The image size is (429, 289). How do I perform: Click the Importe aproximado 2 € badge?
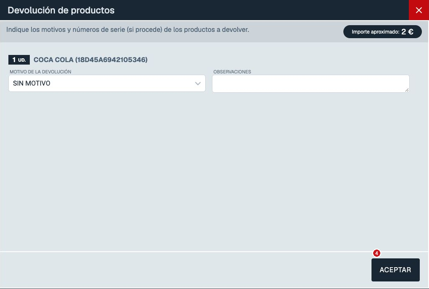click(x=382, y=32)
